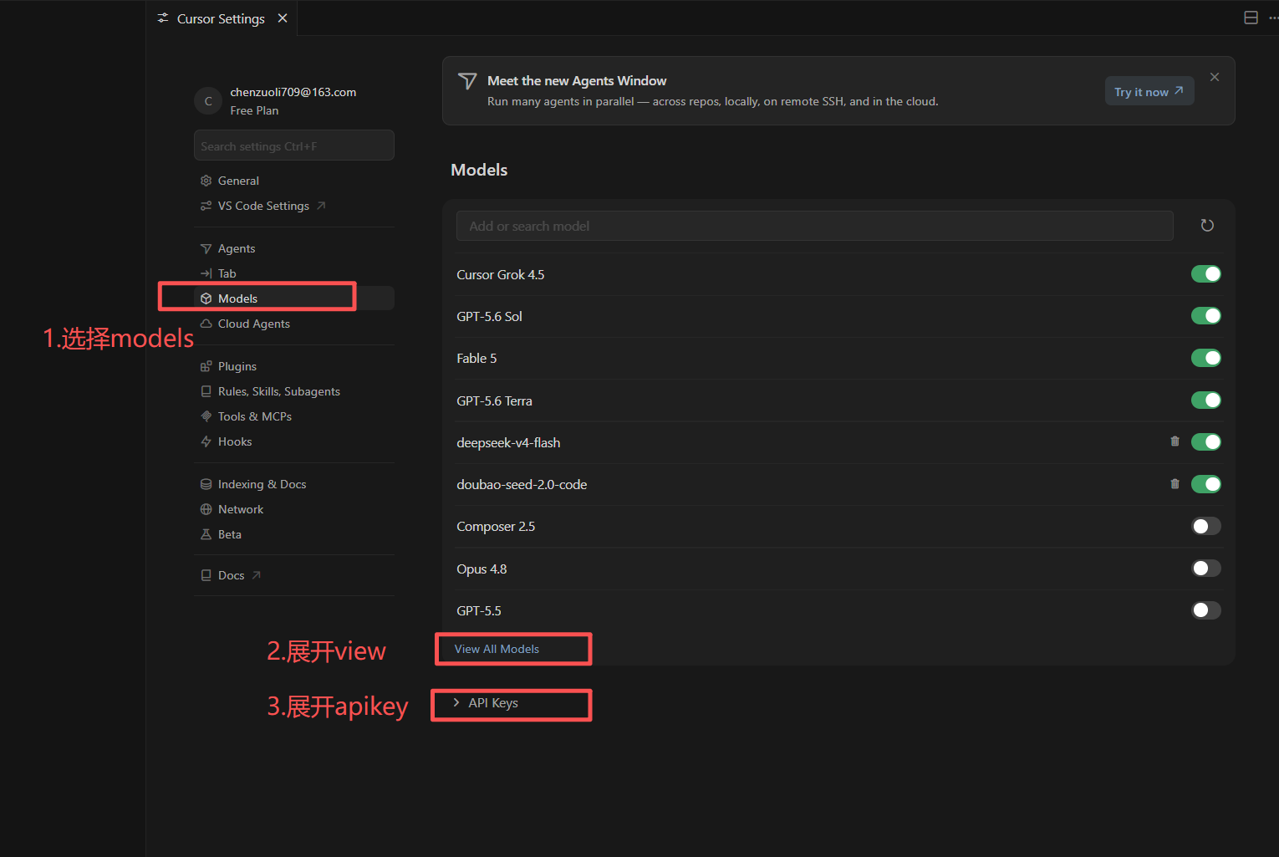Screen dimensions: 1279x857
Task: Click the Rules, Skills, Subagents icon
Action: [x=206, y=391]
